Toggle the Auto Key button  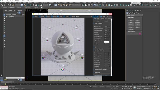pos(139,87)
